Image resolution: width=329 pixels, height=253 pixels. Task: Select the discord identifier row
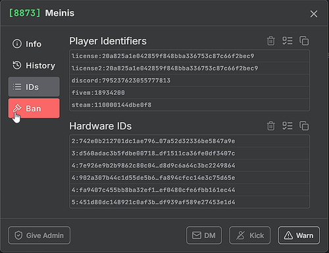pos(190,80)
